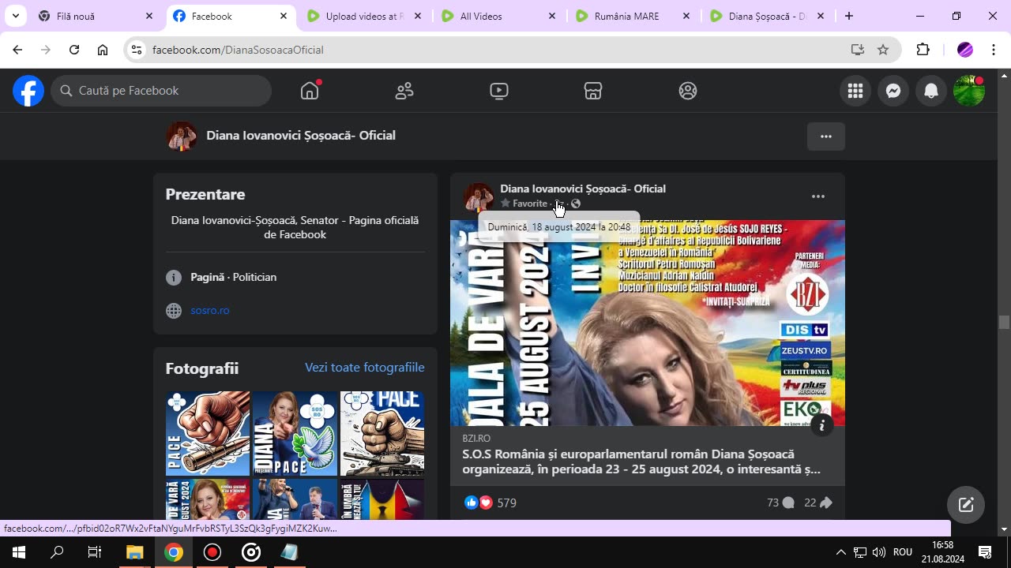This screenshot has height=568, width=1011.
Task: Go to the Facebook Home feed icon
Action: [310, 91]
